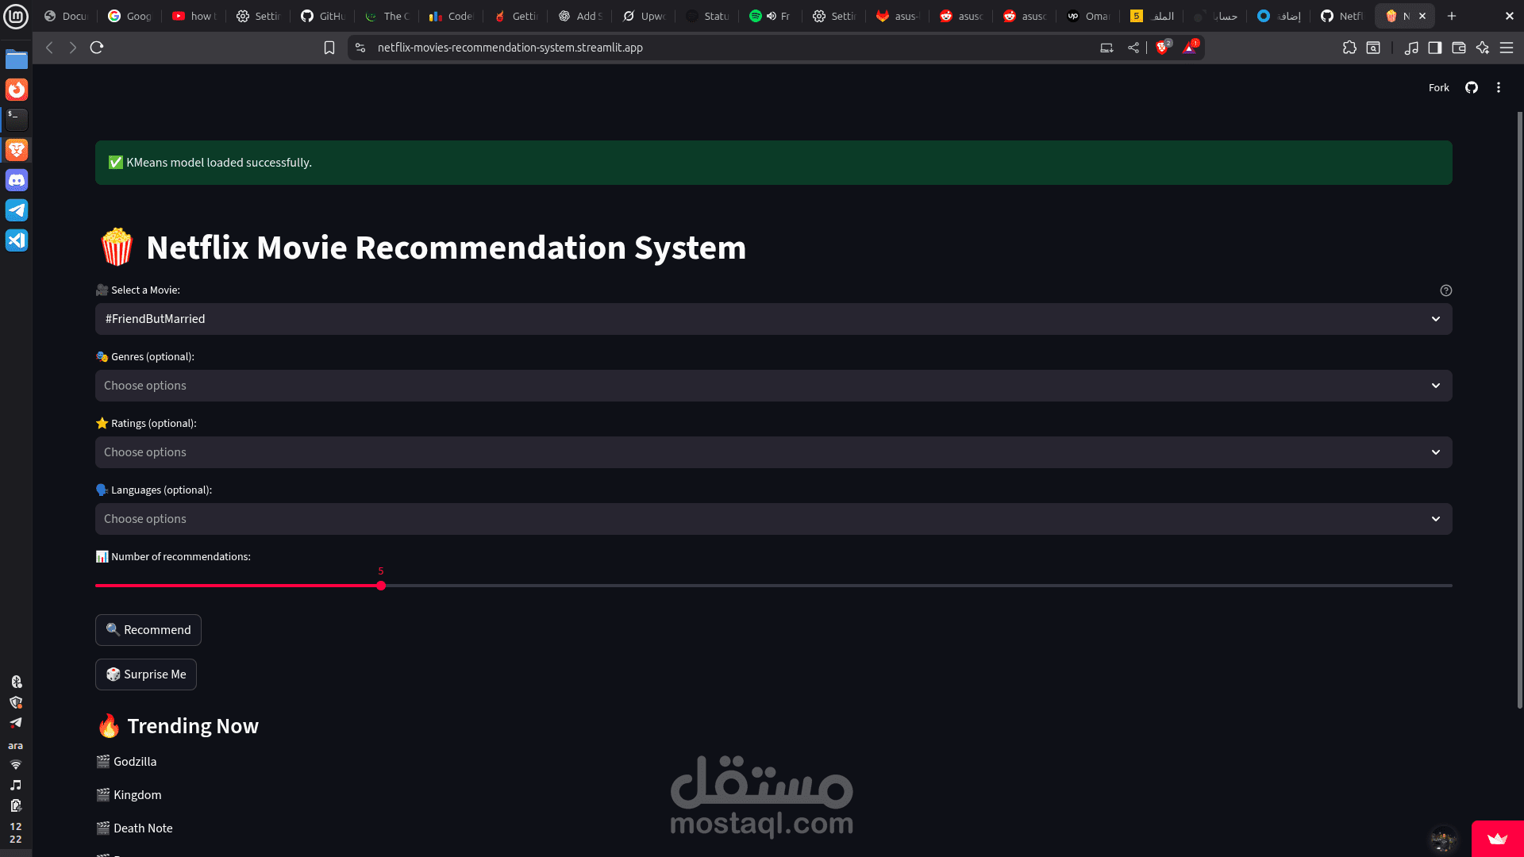The height and width of the screenshot is (857, 1524).
Task: Expand the Languages options dropdown
Action: pos(774,519)
